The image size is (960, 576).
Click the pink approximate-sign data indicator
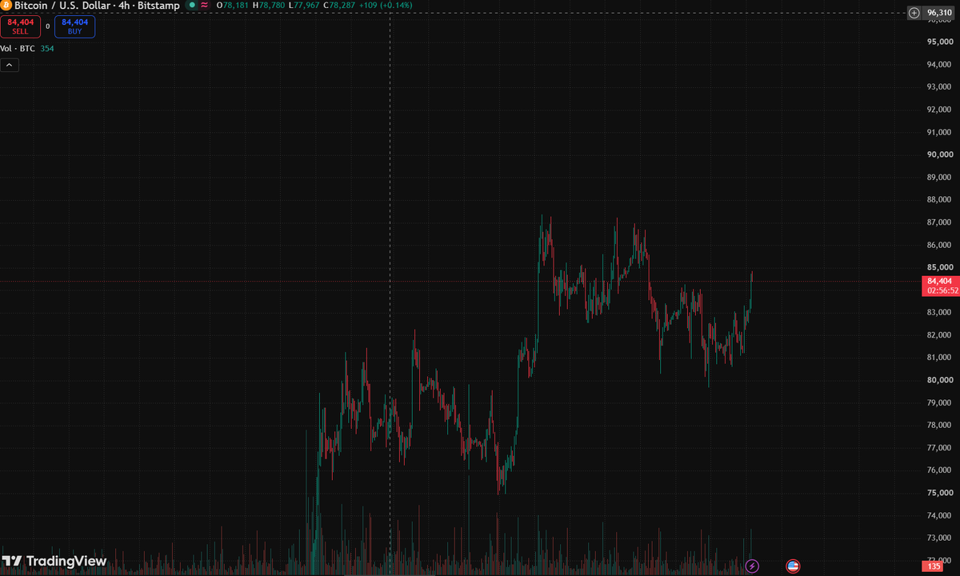point(204,5)
